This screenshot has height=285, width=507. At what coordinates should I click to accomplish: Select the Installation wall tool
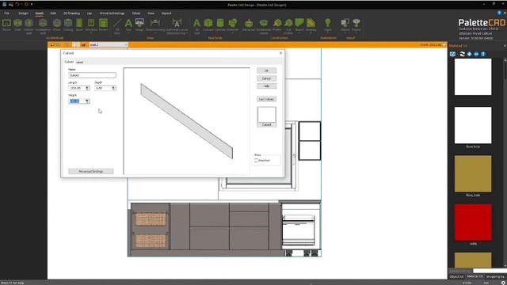(43, 26)
